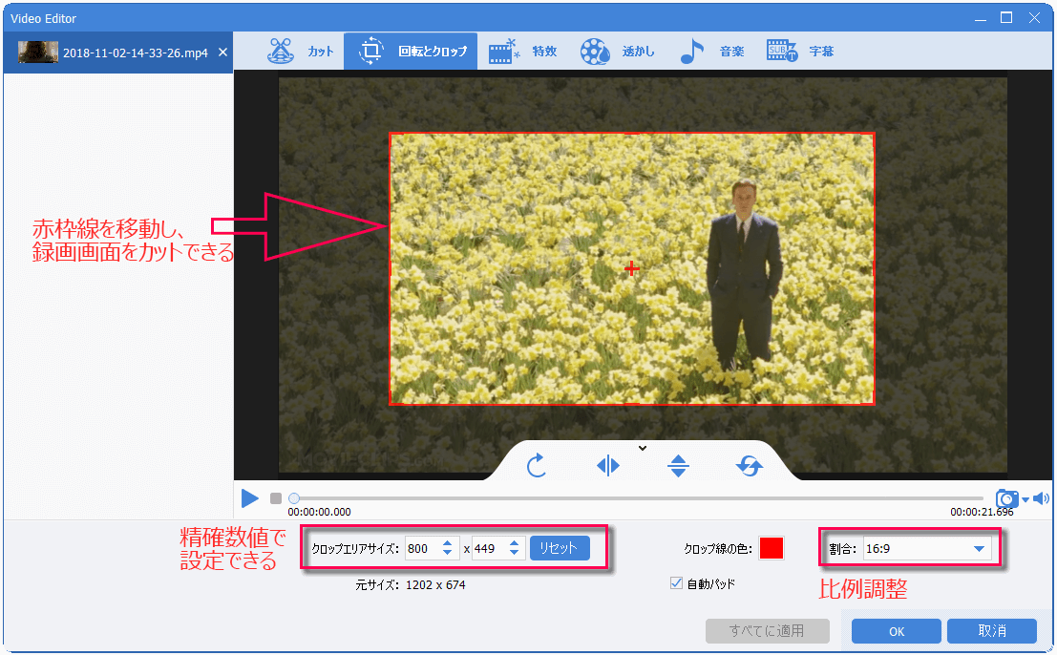Select the 2018-11-02-14-33-26.mp4 video thumbnail
This screenshot has height=655, width=1057.
38,52
